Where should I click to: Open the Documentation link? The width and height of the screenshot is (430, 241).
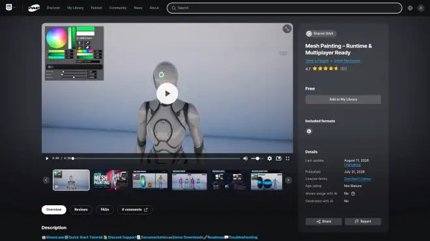coord(154,237)
